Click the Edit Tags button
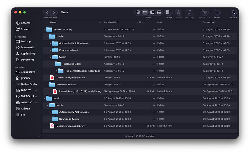 pyautogui.click(x=189, y=12)
